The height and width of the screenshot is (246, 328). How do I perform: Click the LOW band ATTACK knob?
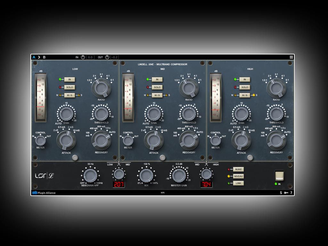(x=66, y=140)
